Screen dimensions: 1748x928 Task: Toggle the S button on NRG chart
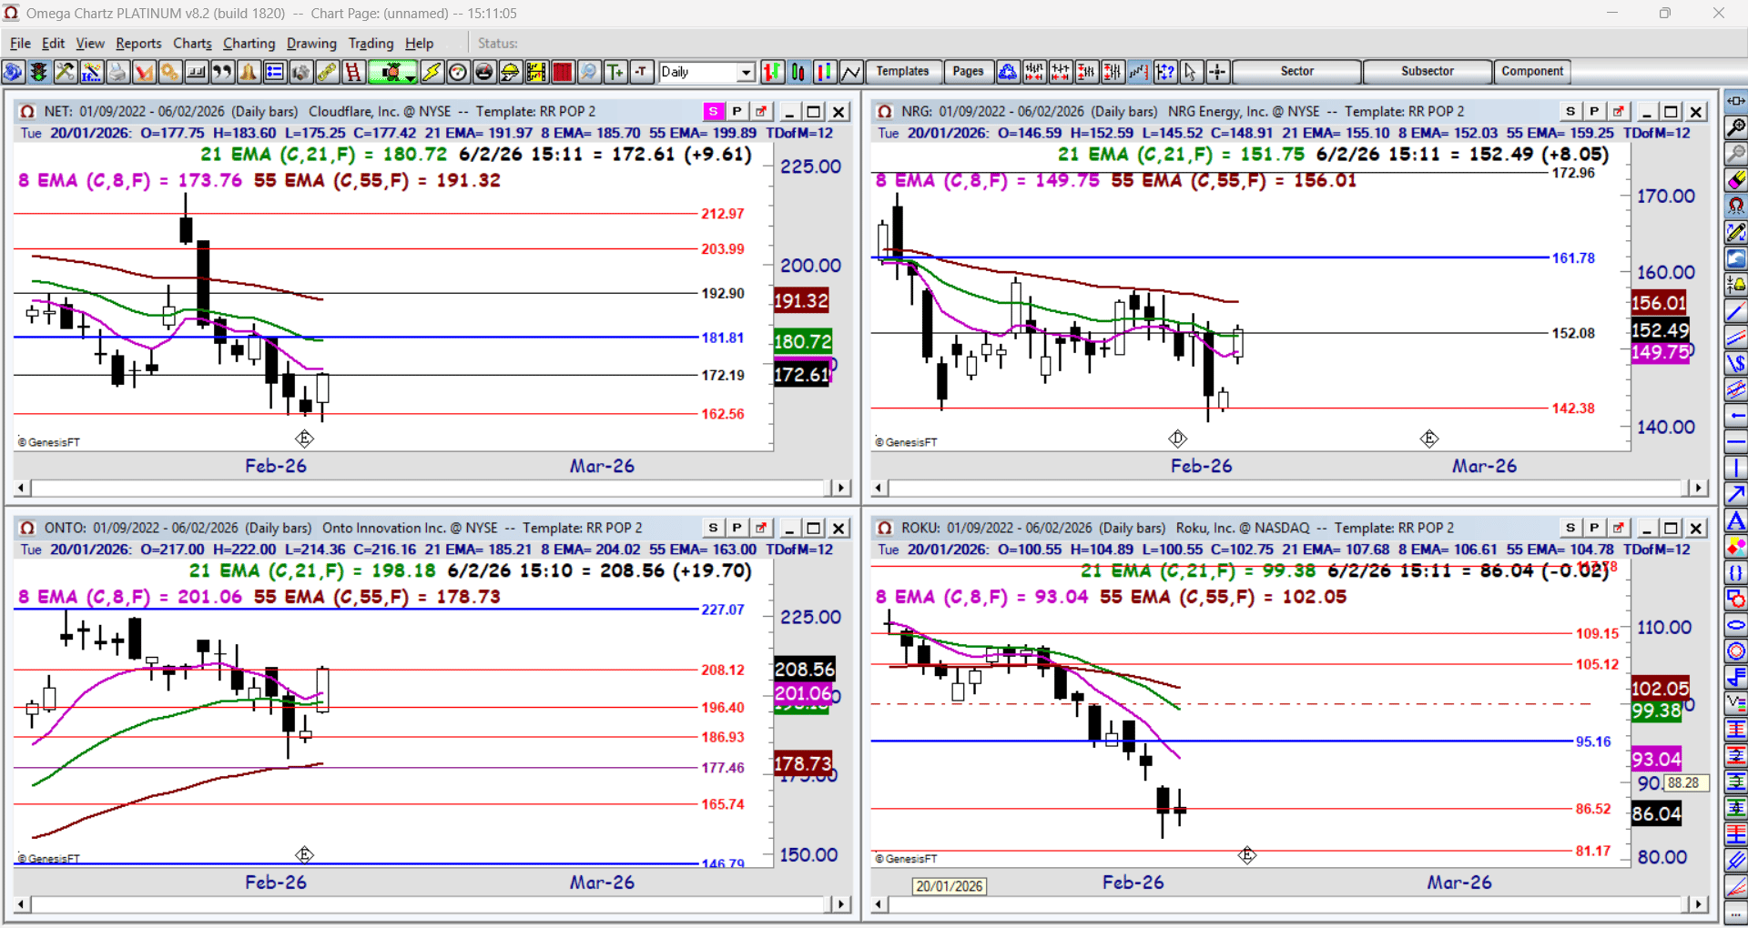1570,111
